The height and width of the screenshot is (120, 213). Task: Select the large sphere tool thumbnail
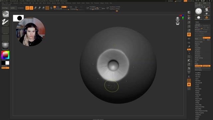(x=198, y=11)
